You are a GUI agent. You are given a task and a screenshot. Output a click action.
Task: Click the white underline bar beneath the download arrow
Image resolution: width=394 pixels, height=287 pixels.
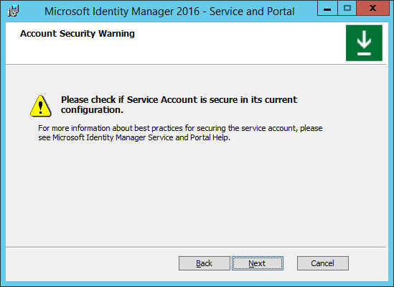pos(364,54)
